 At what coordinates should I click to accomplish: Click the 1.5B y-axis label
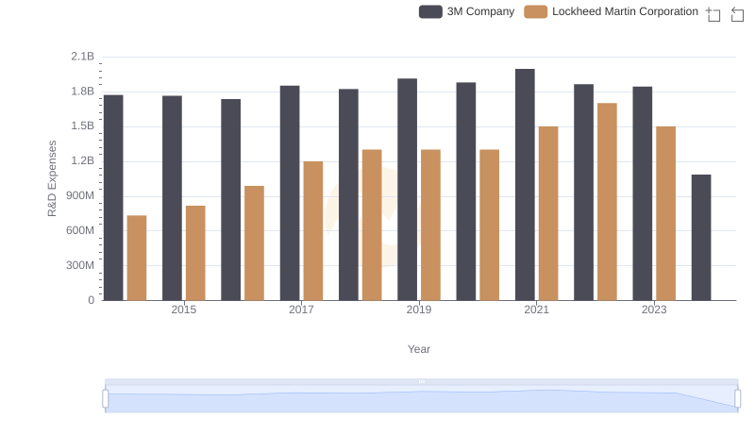83,126
